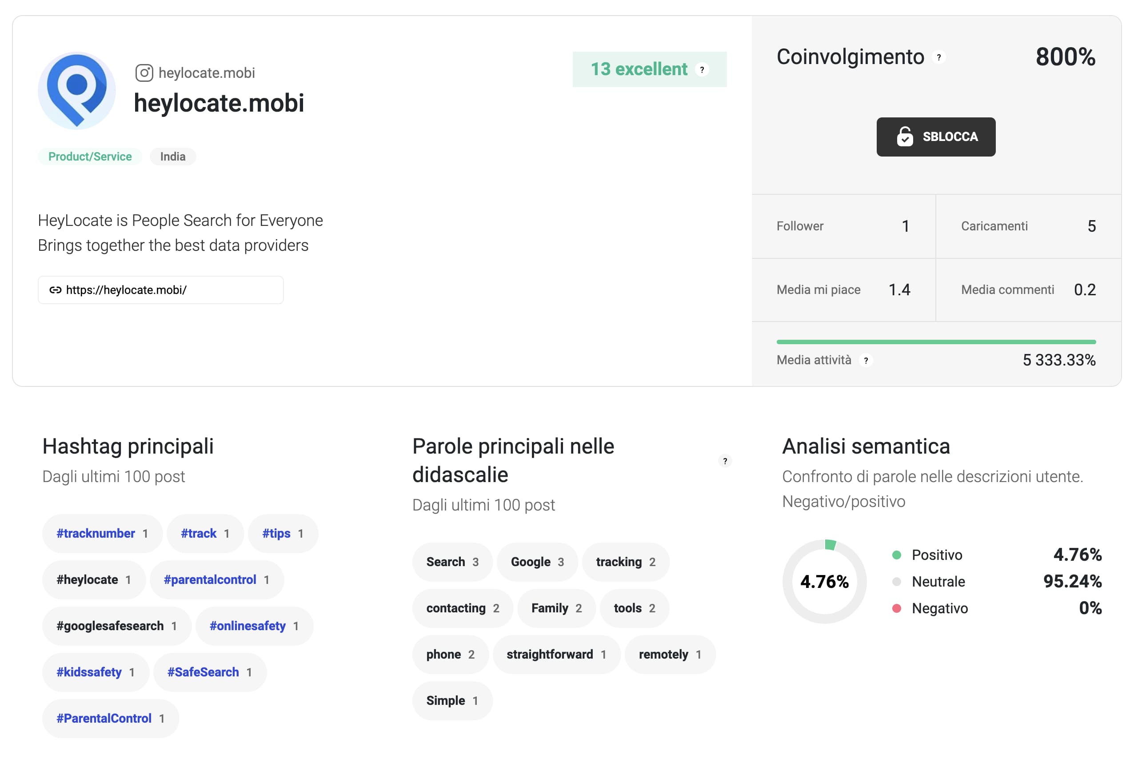Click the remotely keyword chip

point(670,654)
